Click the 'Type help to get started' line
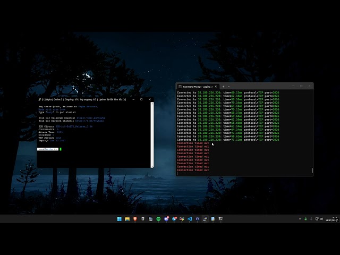Image resolution: width=340 pixels, height=255 pixels. click(x=57, y=112)
